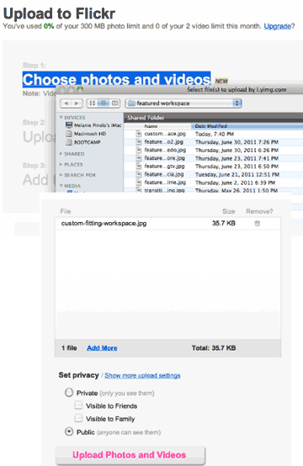
Task: Select file feature...cia.jpg
Action: pos(164,174)
